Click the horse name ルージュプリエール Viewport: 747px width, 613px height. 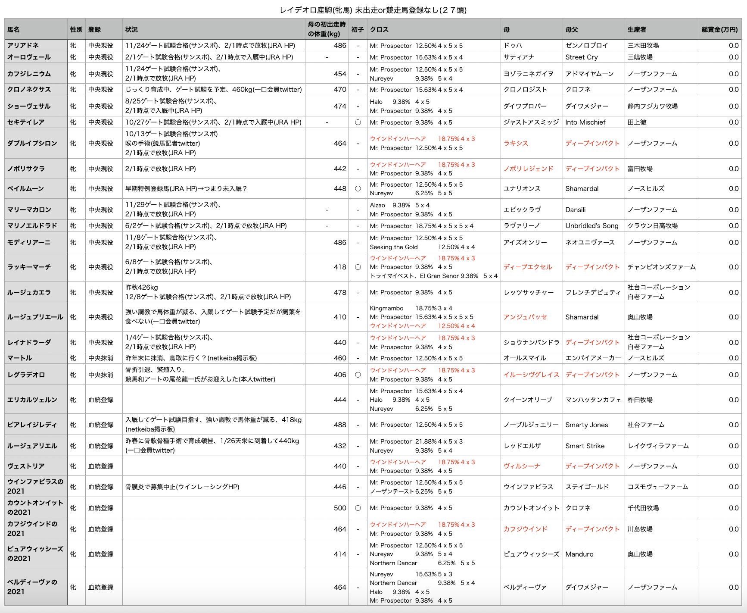coord(35,317)
